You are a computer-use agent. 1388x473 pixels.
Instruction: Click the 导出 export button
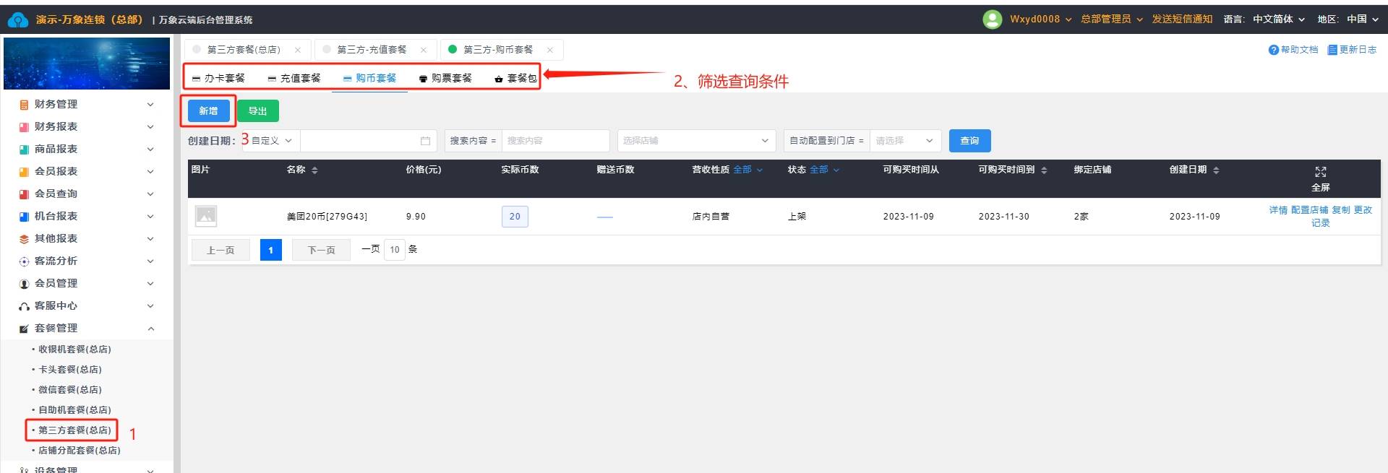coord(258,110)
